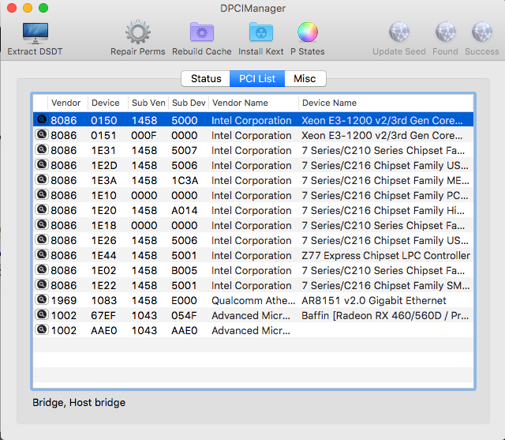Sort by the Vendor column header
Screen dimensions: 505x440
click(x=66, y=103)
